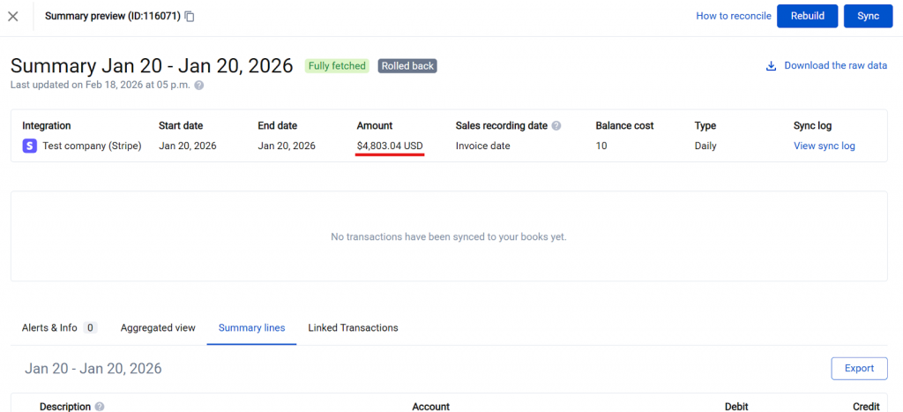The height and width of the screenshot is (412, 903).
Task: Click Download the raw data link
Action: [x=835, y=66]
